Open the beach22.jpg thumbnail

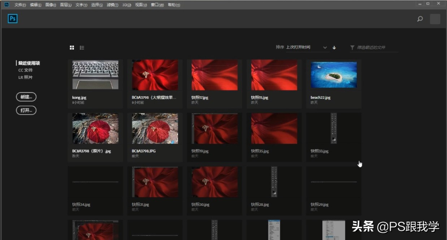click(333, 75)
